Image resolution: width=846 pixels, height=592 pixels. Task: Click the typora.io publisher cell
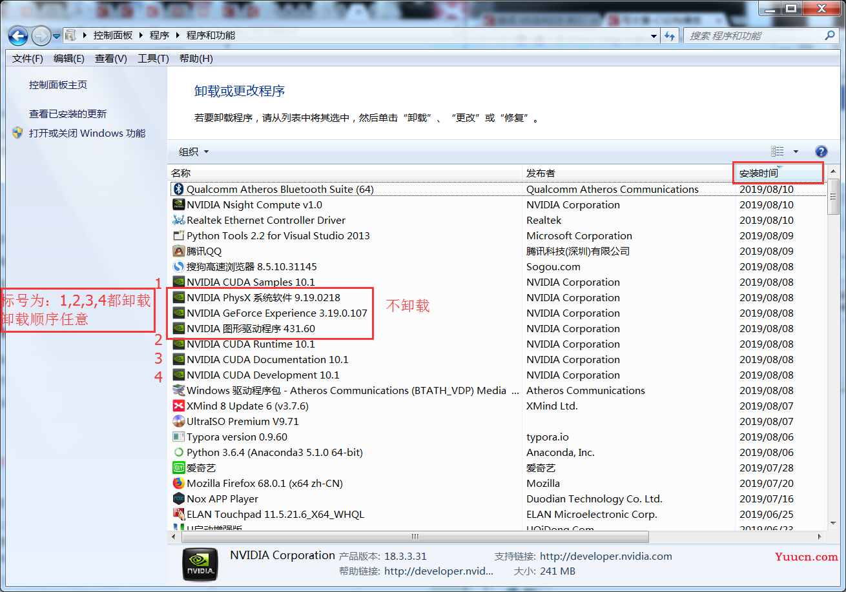click(548, 437)
